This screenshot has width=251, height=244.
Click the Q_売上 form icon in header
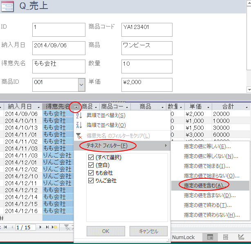7,7
